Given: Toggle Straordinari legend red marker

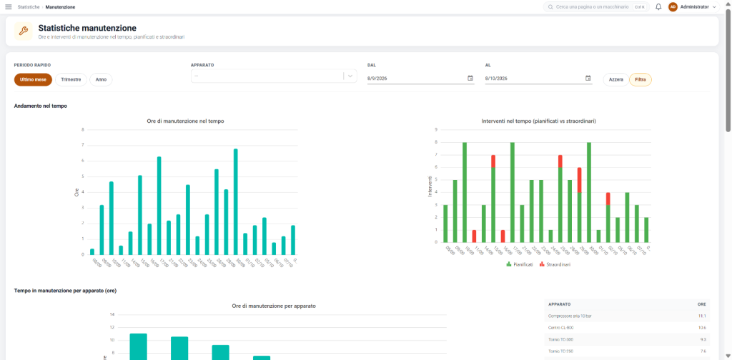Looking at the screenshot, I should click(542, 264).
